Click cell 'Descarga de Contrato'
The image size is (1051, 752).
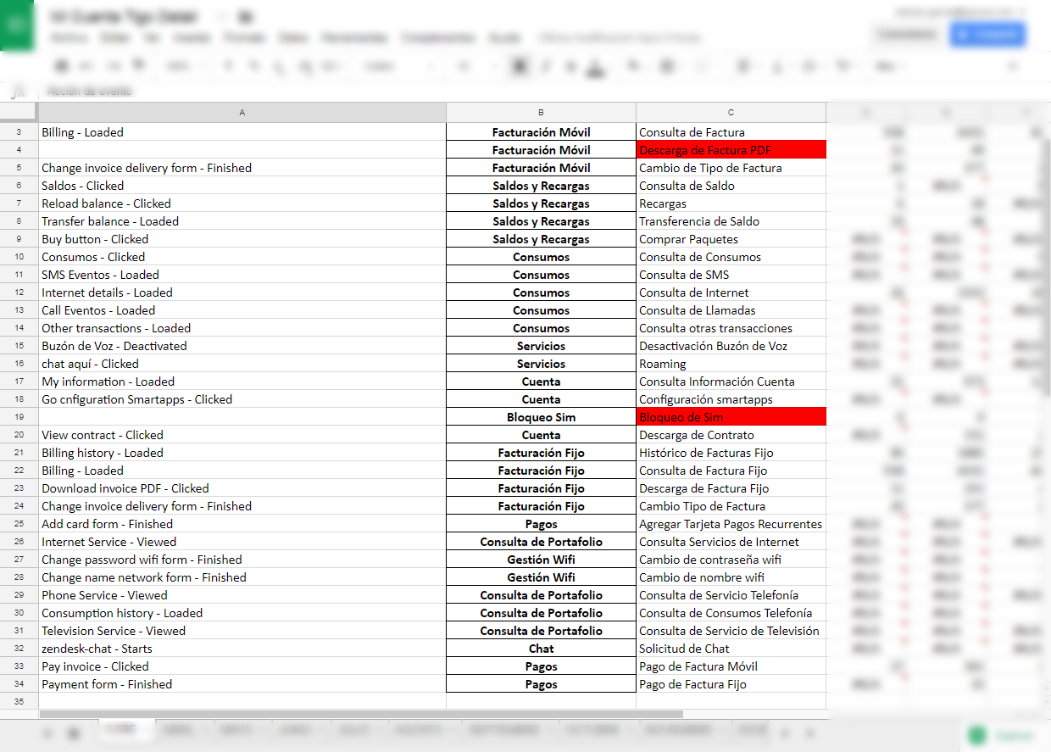click(731, 435)
